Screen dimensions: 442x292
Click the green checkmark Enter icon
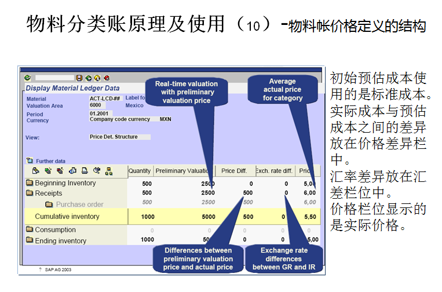28,78
